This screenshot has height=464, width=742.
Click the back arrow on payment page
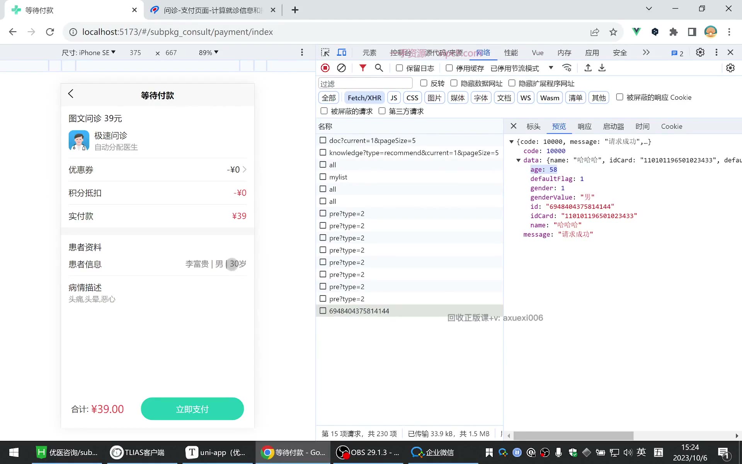(x=71, y=94)
